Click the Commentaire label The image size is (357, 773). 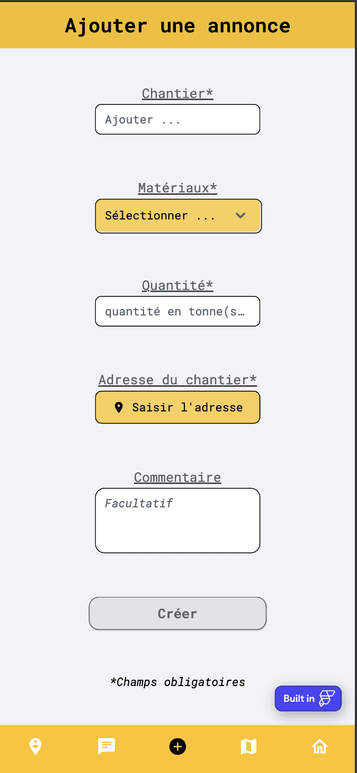(177, 478)
